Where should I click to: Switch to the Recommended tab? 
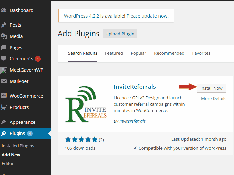[169, 53]
